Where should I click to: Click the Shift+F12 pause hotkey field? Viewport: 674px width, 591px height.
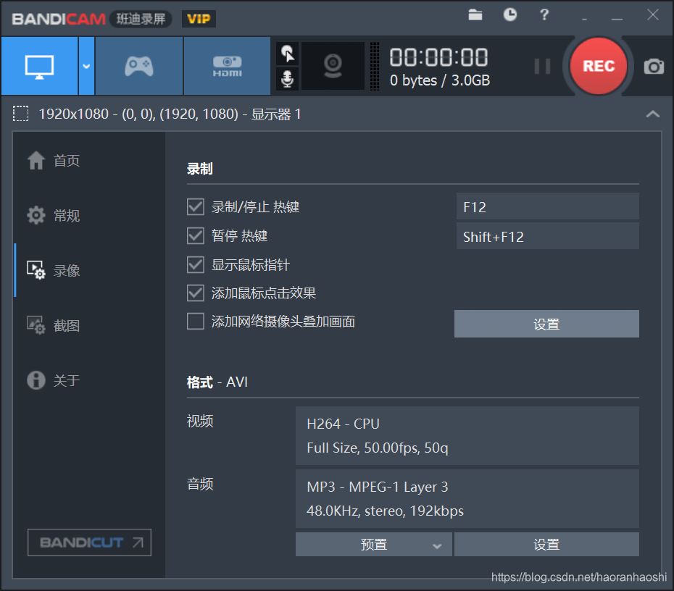click(548, 236)
